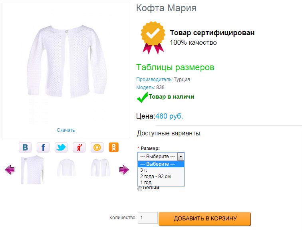The height and width of the screenshot is (232, 302).
Task: Share via the Ya.ru icon
Action: [79, 147]
